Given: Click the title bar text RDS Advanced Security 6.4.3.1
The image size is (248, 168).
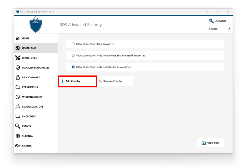Looking at the screenshot, I should tap(38, 12).
